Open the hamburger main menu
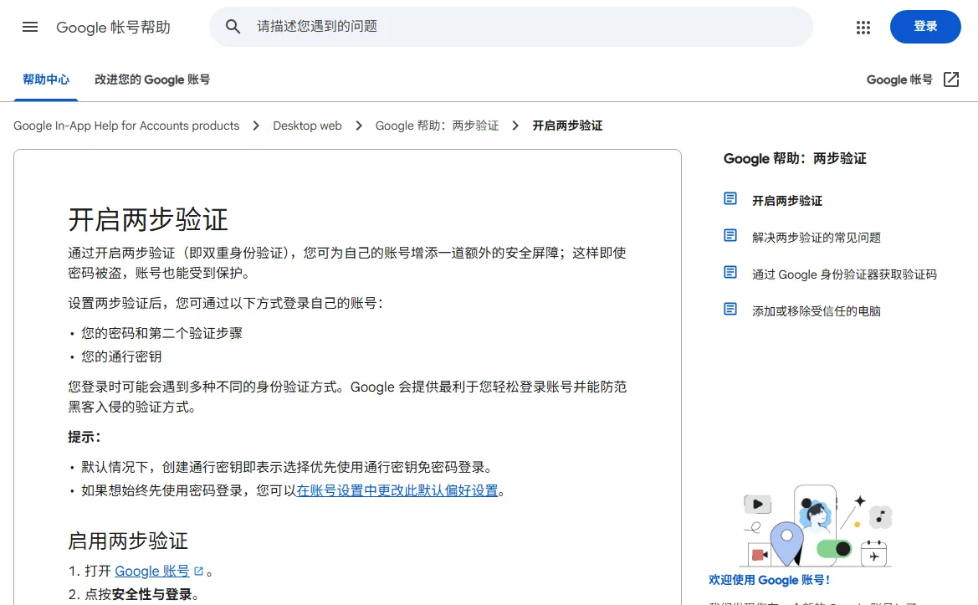Viewport: 978px width, 605px height. [x=30, y=27]
